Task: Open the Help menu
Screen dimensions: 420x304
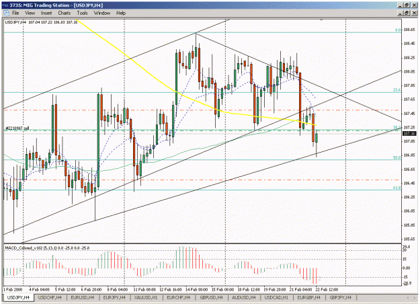Action: [121, 13]
